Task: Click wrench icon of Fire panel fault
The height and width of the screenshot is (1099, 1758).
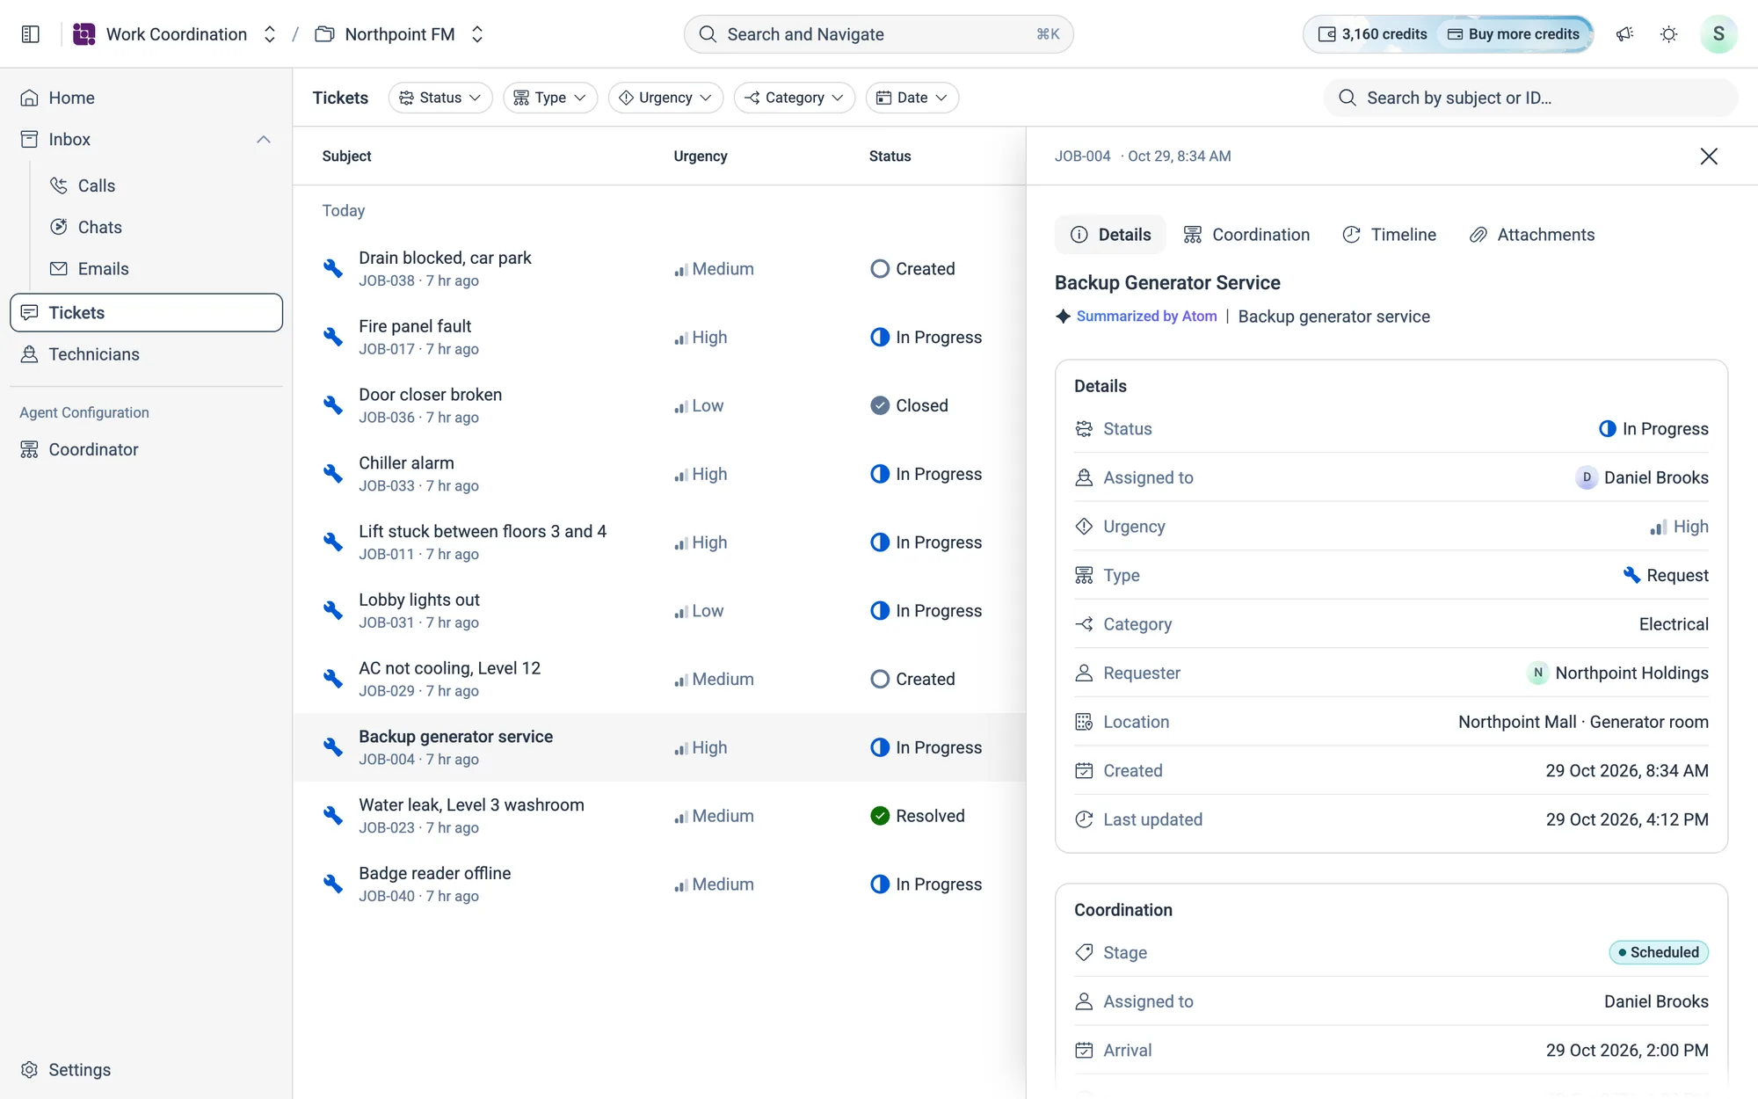Action: click(332, 337)
